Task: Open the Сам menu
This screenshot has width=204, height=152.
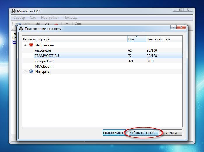Action: (x=33, y=18)
